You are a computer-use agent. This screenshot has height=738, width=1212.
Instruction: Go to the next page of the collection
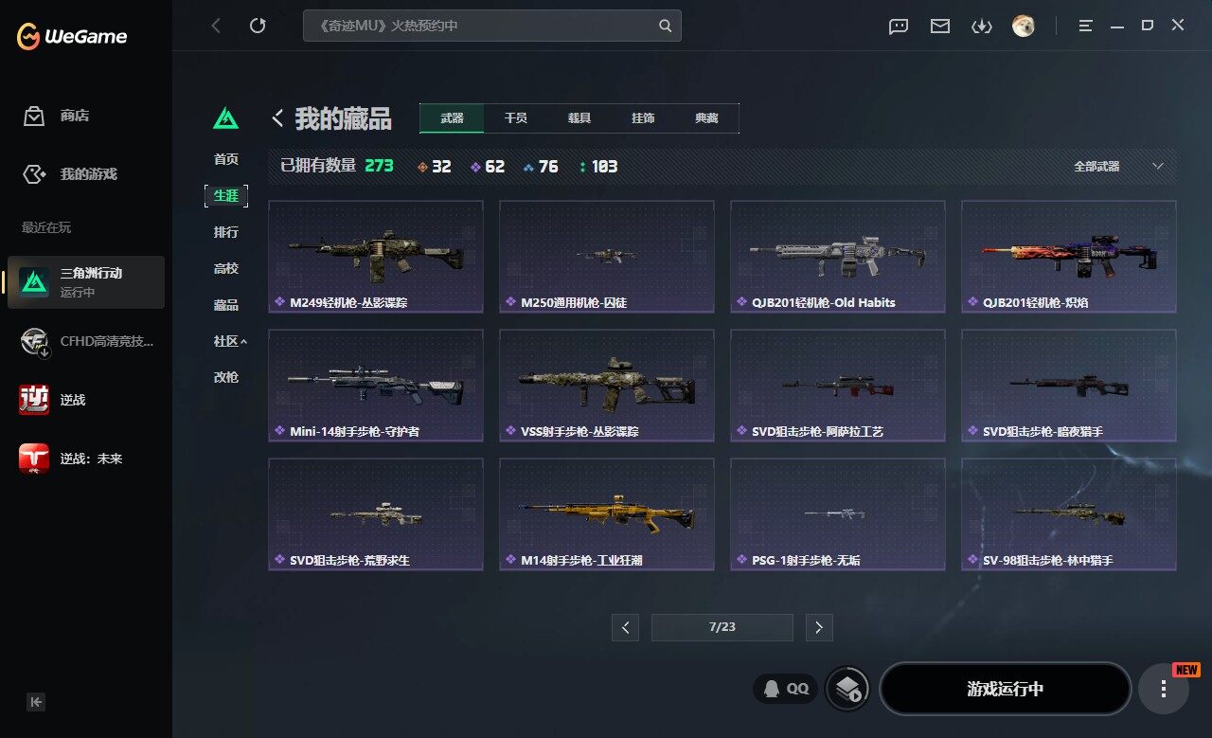point(819,627)
